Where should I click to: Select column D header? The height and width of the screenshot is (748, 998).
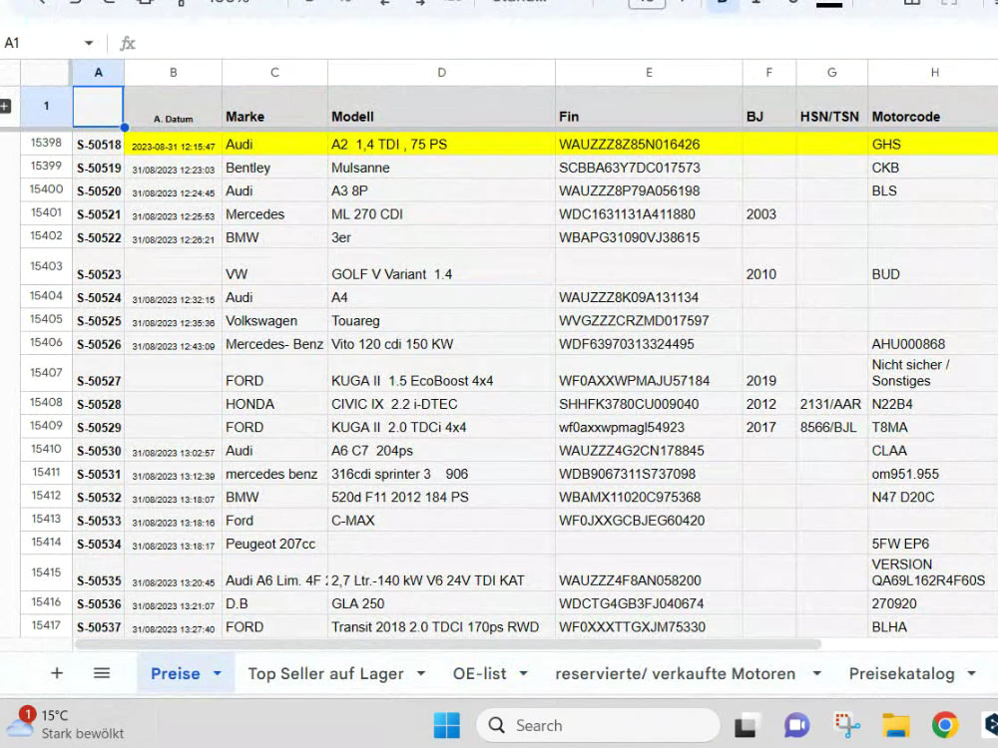tap(442, 73)
